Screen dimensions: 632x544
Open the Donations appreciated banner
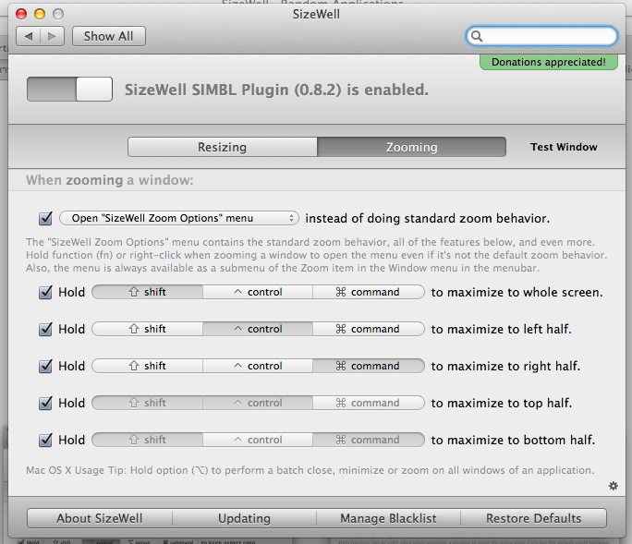pos(549,62)
